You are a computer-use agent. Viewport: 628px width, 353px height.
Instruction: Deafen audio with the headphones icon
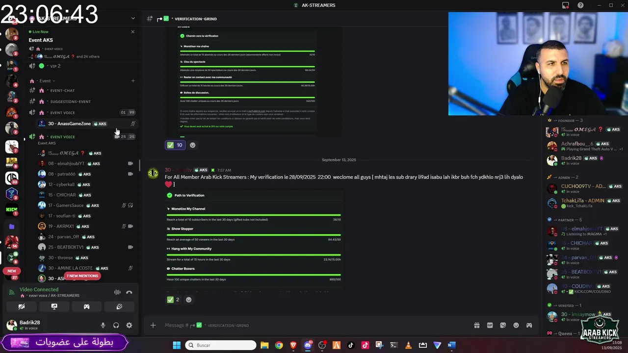[x=116, y=325]
